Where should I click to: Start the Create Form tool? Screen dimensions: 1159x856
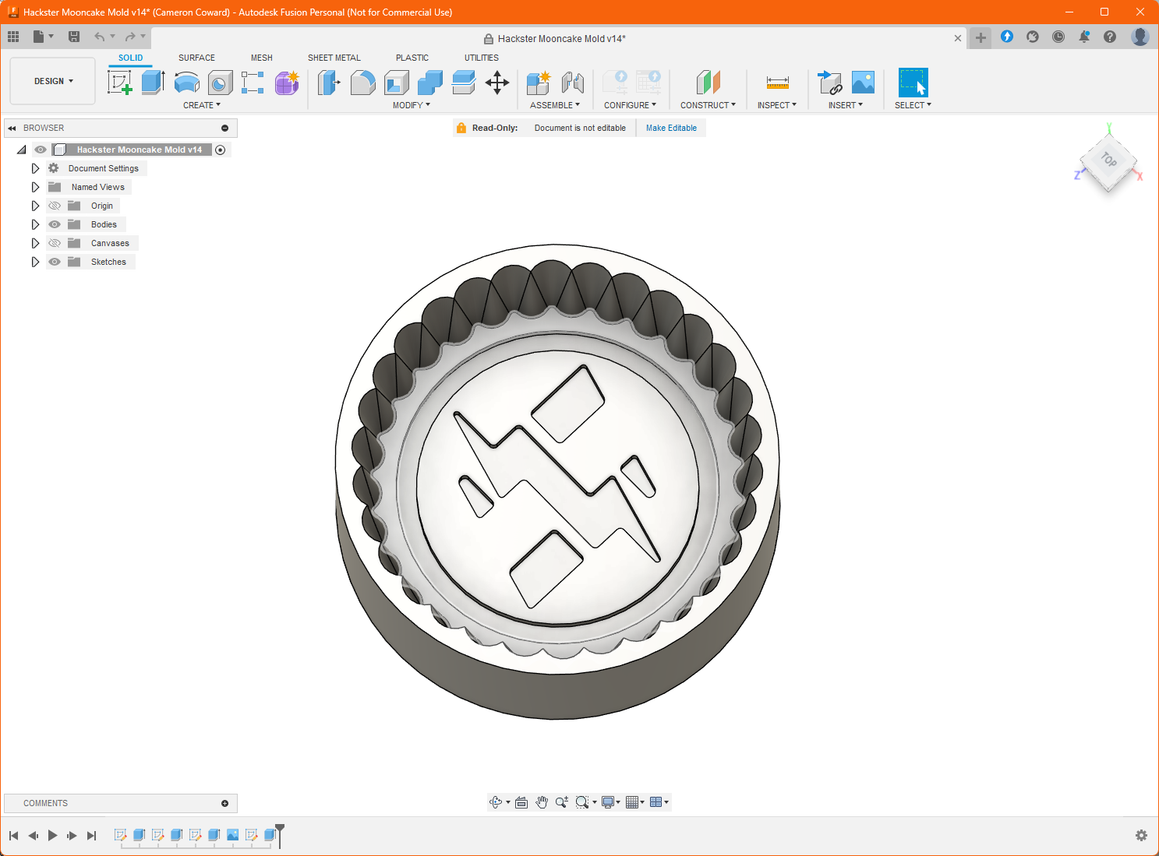[287, 82]
